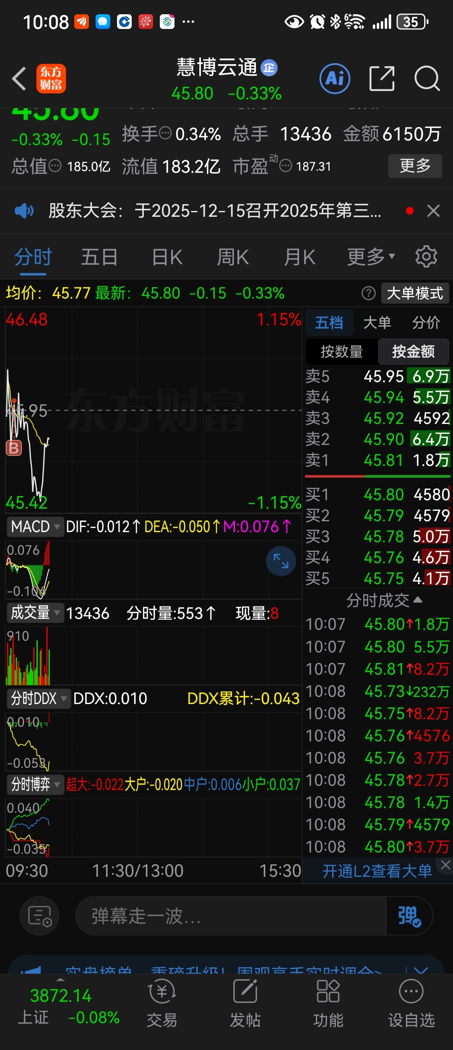Open chart settings gear icon
453x1050 pixels.
426,257
